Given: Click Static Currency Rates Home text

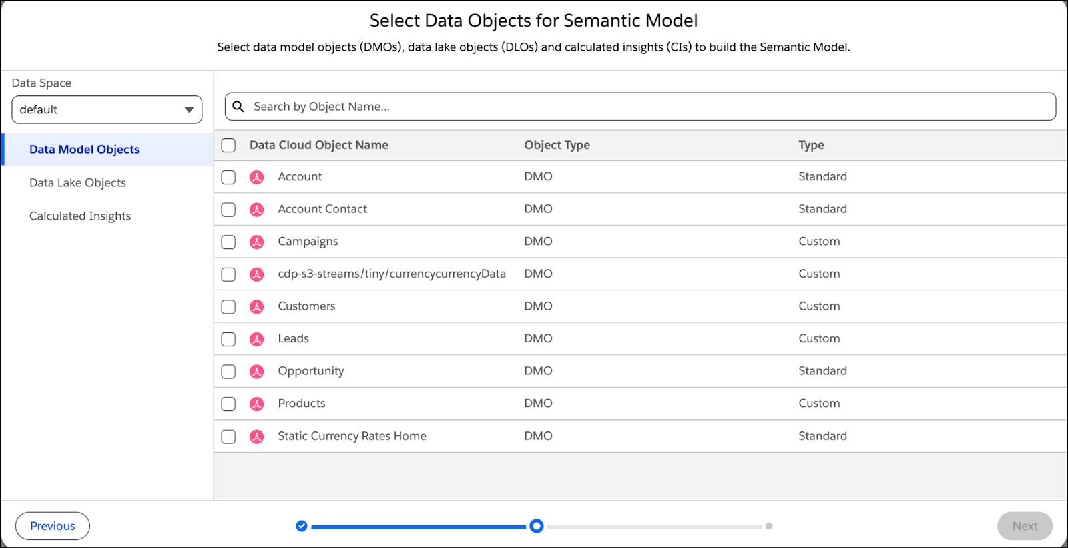Looking at the screenshot, I should [352, 436].
